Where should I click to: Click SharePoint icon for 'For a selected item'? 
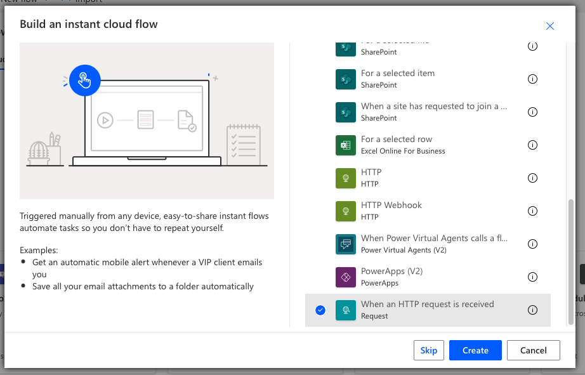345,79
